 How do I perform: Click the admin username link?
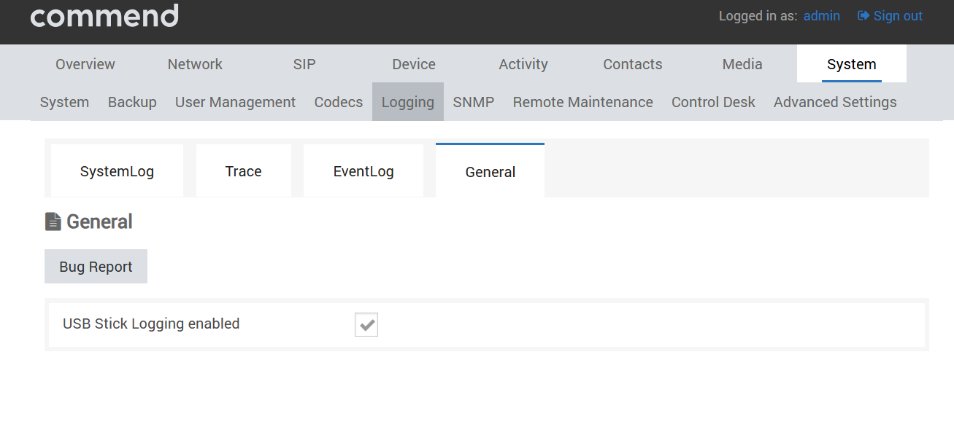point(822,15)
